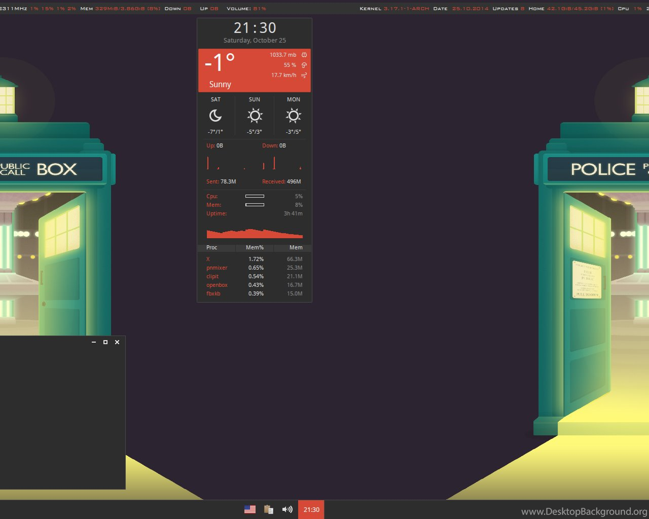Viewport: 649px width, 519px height.
Task: Click the Mem usage bar
Action: coord(255,205)
